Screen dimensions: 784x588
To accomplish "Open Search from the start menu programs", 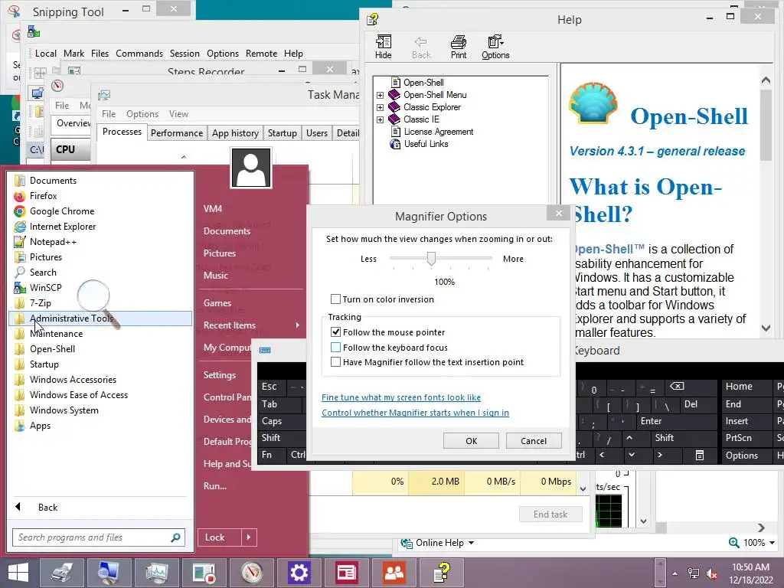I will pyautogui.click(x=43, y=273).
